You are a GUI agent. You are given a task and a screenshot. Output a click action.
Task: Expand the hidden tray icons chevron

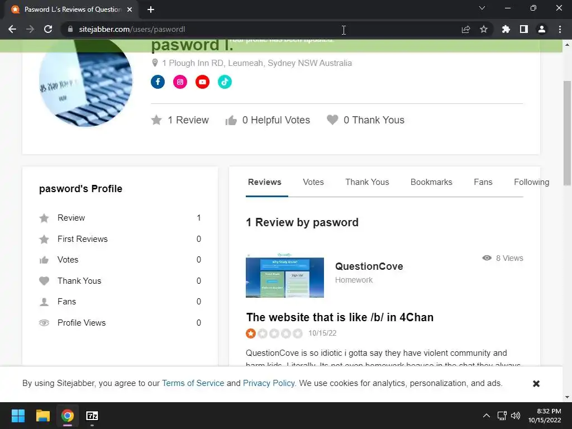[487, 416]
